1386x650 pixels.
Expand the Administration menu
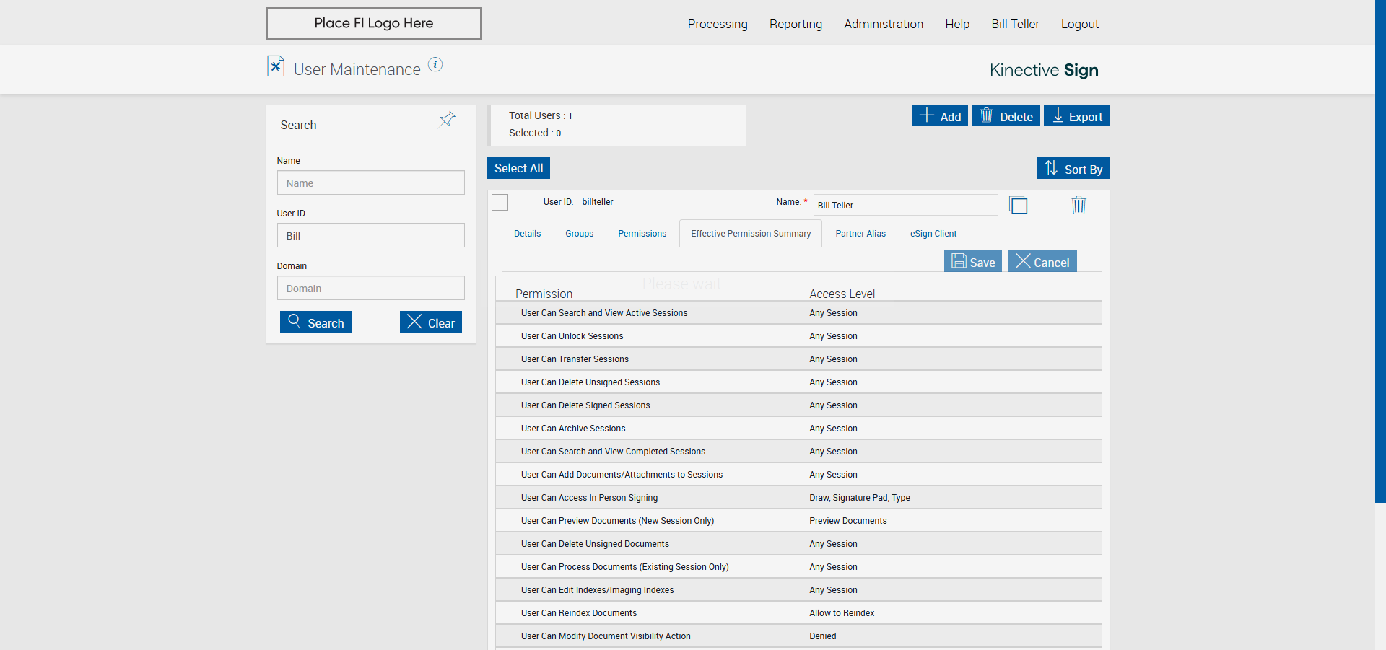[x=883, y=24]
